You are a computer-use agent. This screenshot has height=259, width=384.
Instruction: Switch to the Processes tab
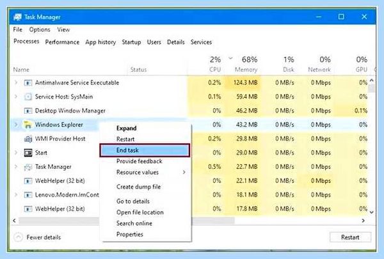pos(26,42)
